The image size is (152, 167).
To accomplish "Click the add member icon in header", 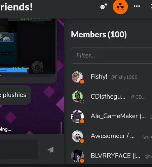I will (104, 6).
